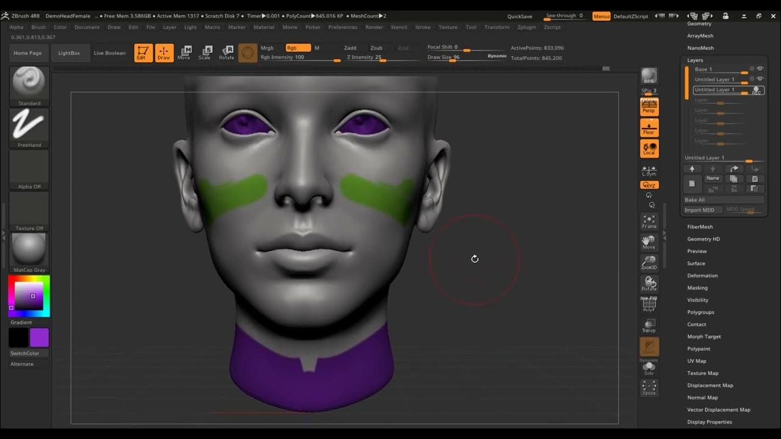781x439 pixels.
Task: Delete the selected layer
Action: [x=755, y=179]
